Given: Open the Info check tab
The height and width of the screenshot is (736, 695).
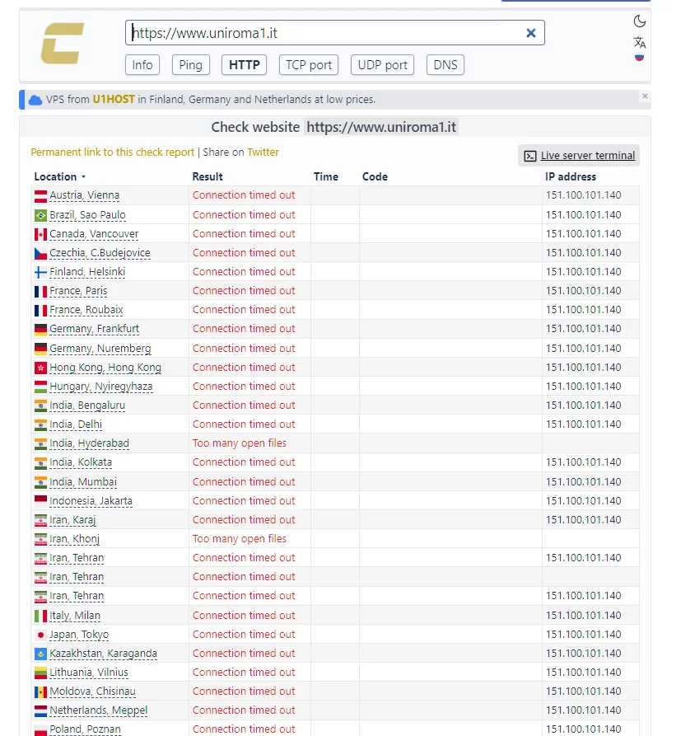Looking at the screenshot, I should (142, 65).
